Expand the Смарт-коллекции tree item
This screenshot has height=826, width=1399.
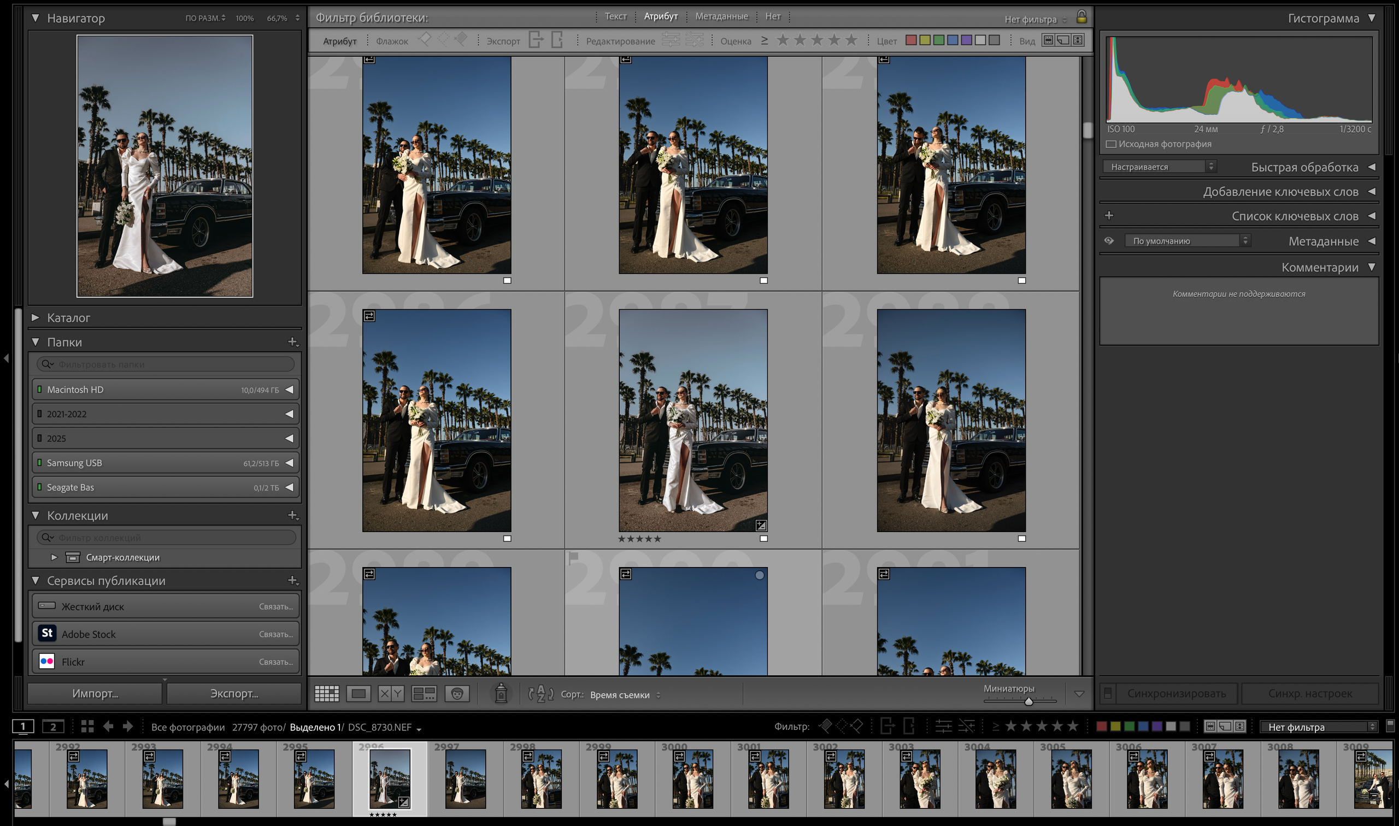pos(54,557)
